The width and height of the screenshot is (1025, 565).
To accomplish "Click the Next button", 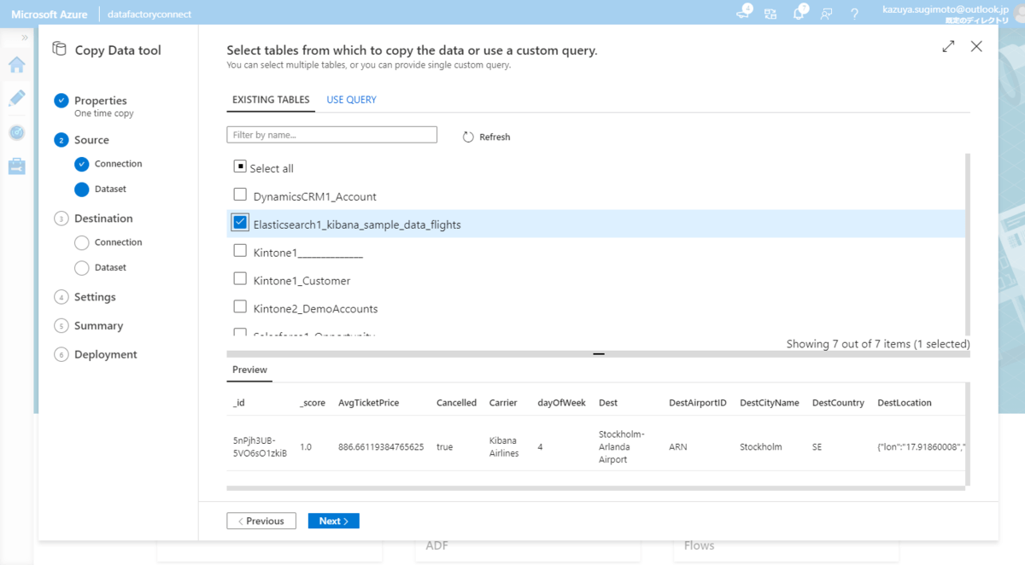I will (333, 521).
